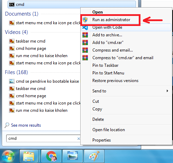Image resolution: width=173 pixels, height=163 pixels.
Task: Open Properties from the context menu
Action: point(101,140)
